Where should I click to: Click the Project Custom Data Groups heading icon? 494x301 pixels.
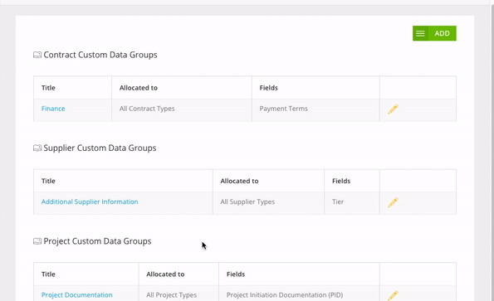[37, 241]
